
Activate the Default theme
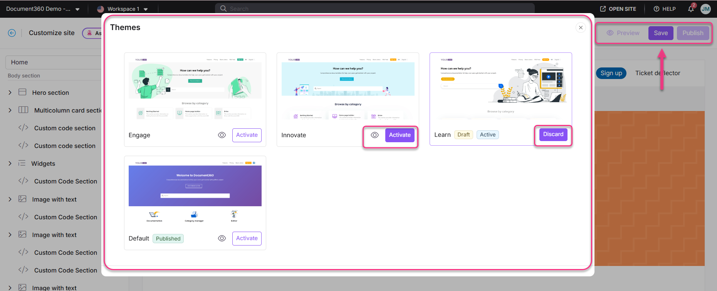247,238
